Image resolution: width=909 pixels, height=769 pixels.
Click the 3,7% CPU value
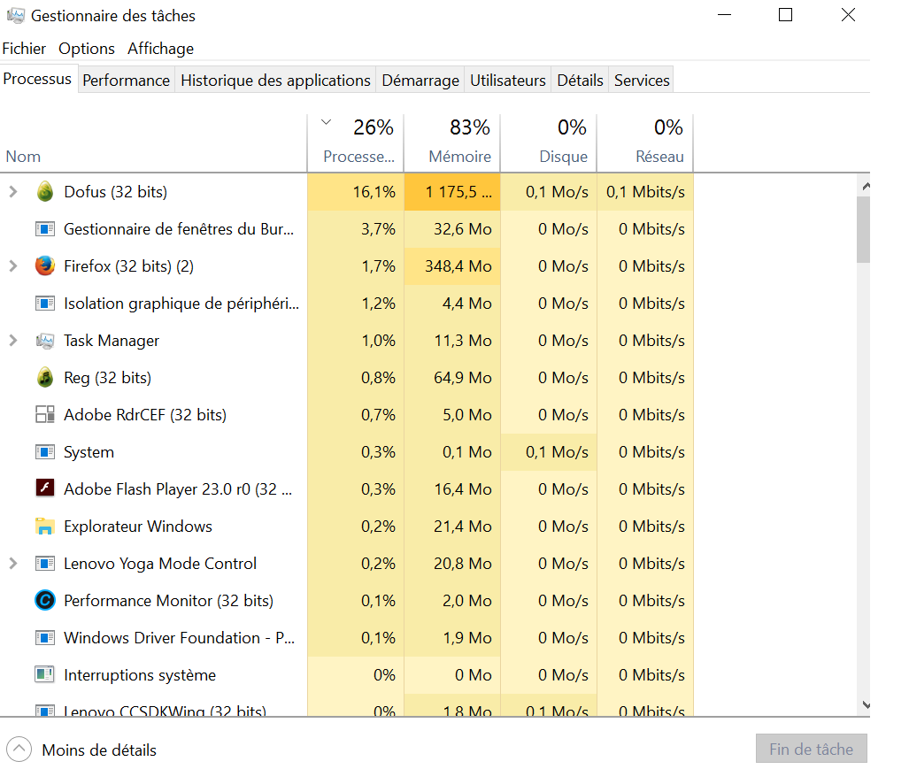coord(378,229)
